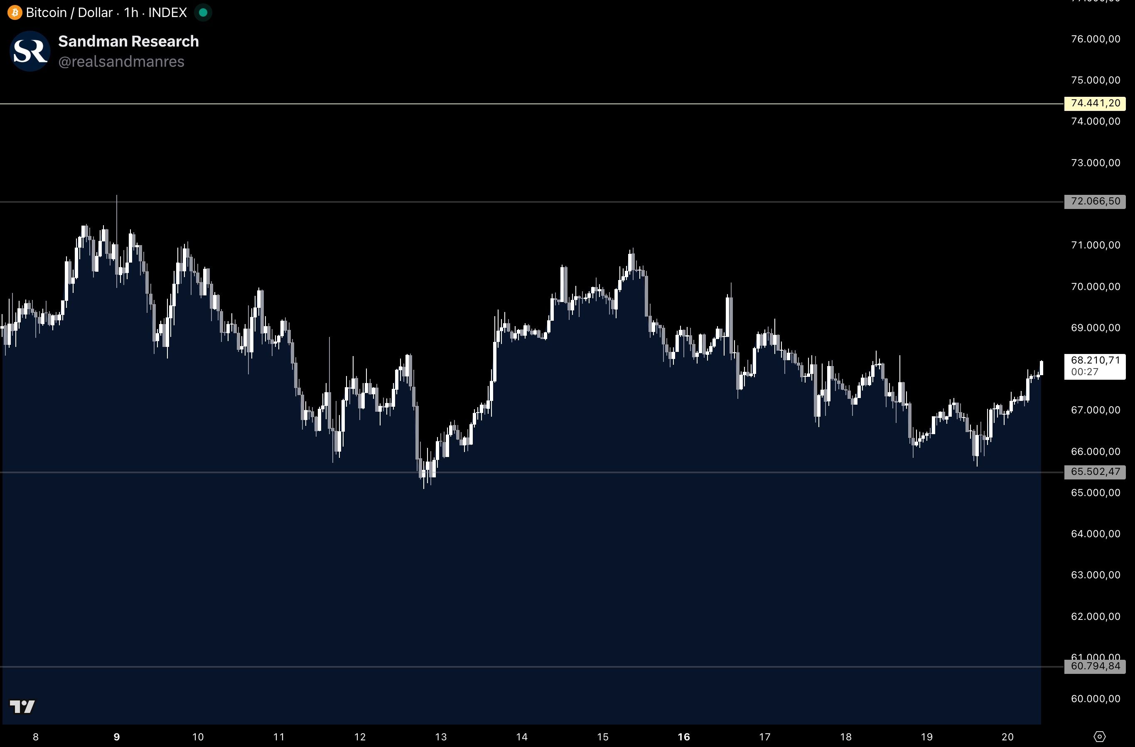
Task: Click the 76.000,00 price axis label
Action: pyautogui.click(x=1096, y=39)
